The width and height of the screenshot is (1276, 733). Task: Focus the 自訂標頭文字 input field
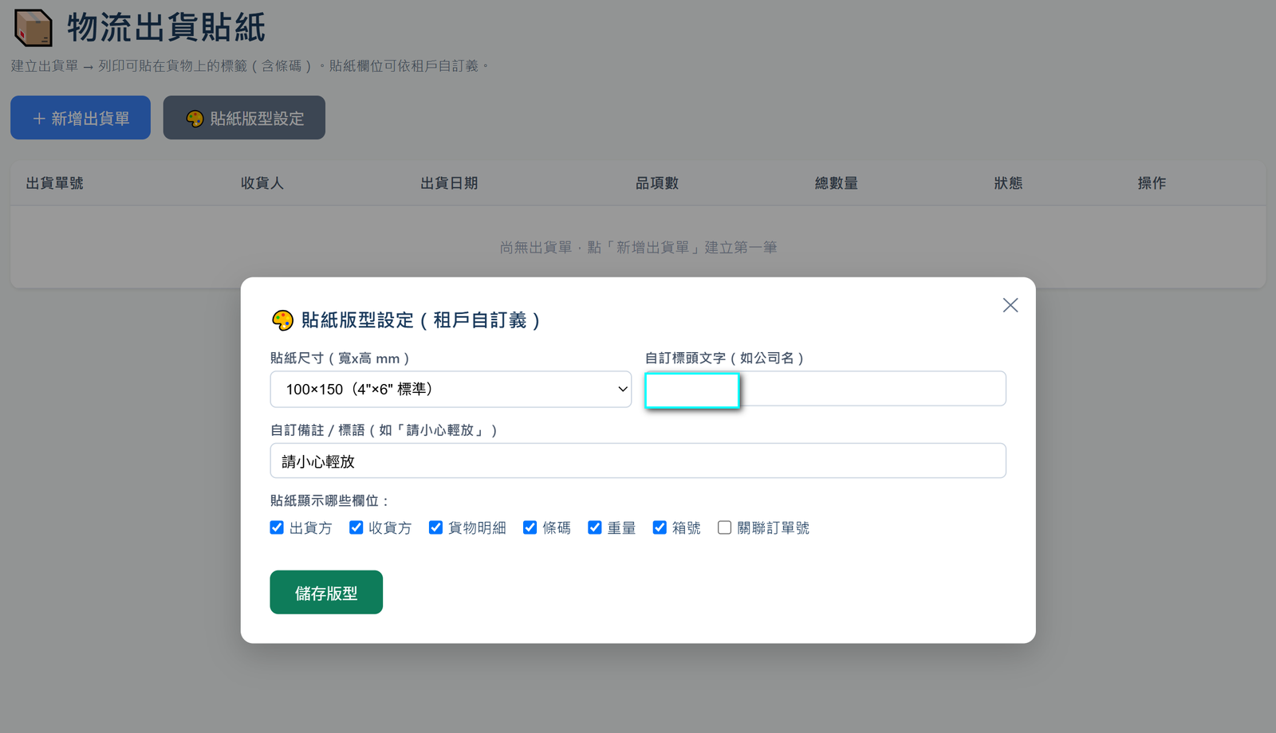pos(825,389)
